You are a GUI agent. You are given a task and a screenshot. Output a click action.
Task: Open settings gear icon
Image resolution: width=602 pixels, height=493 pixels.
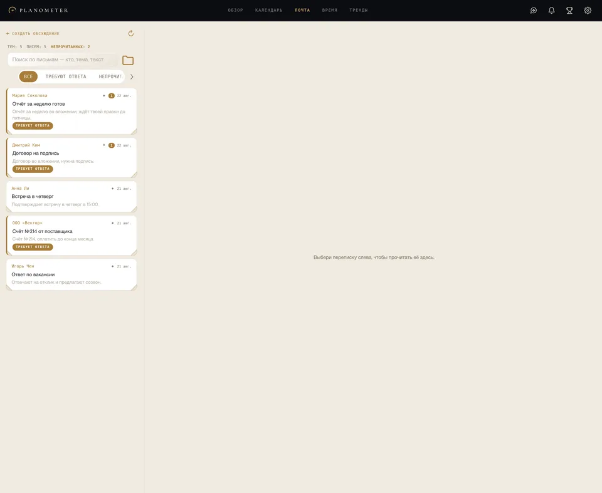pos(588,11)
